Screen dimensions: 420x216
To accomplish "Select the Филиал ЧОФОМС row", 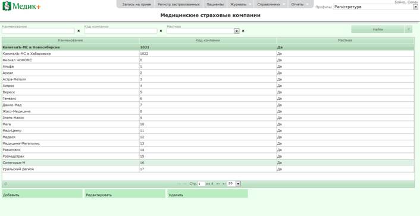I will tap(208, 60).
